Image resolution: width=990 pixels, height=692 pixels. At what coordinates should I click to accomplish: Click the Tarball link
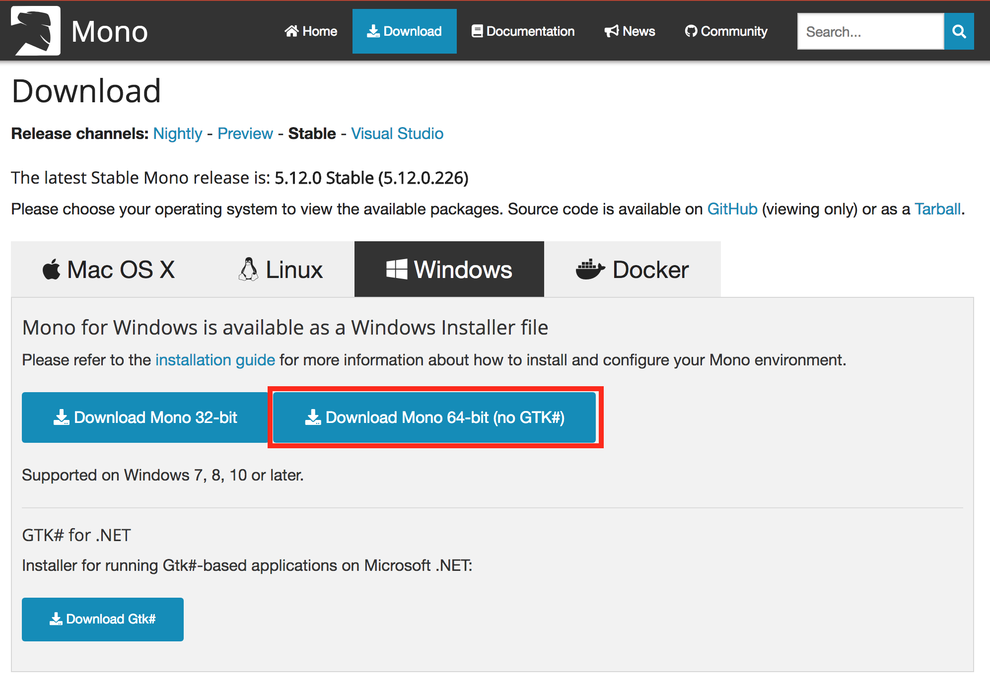[x=937, y=209]
